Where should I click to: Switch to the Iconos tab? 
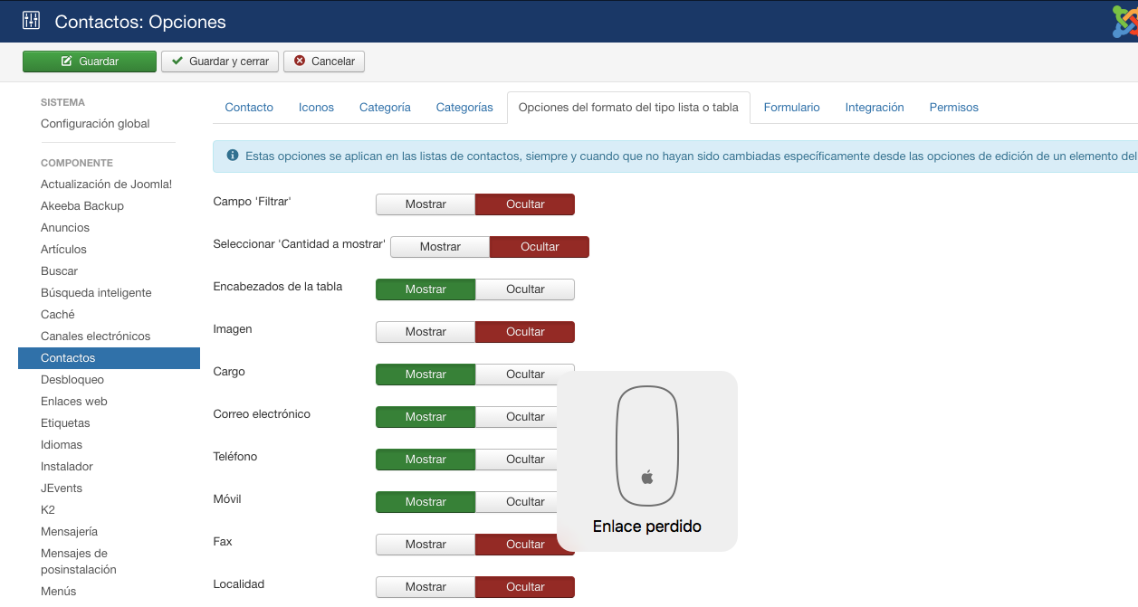click(316, 108)
